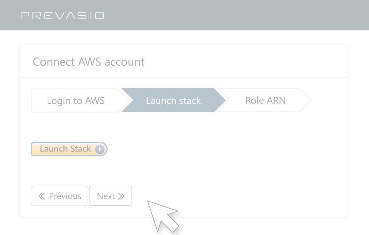Go back with the Previous button

59,196
